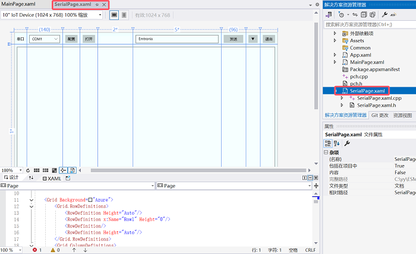416x254 pixels.
Task: Click the Sync with Active Document arrows icon
Action: click(355, 15)
